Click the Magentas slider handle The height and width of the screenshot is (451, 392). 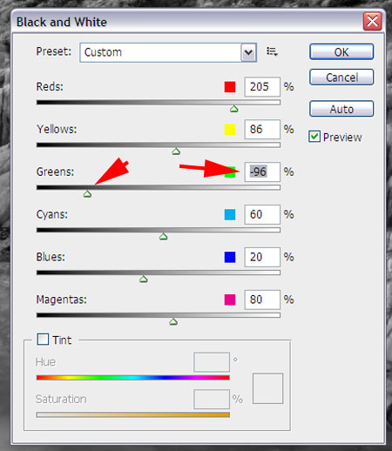click(173, 321)
